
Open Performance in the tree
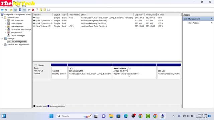[16, 32]
